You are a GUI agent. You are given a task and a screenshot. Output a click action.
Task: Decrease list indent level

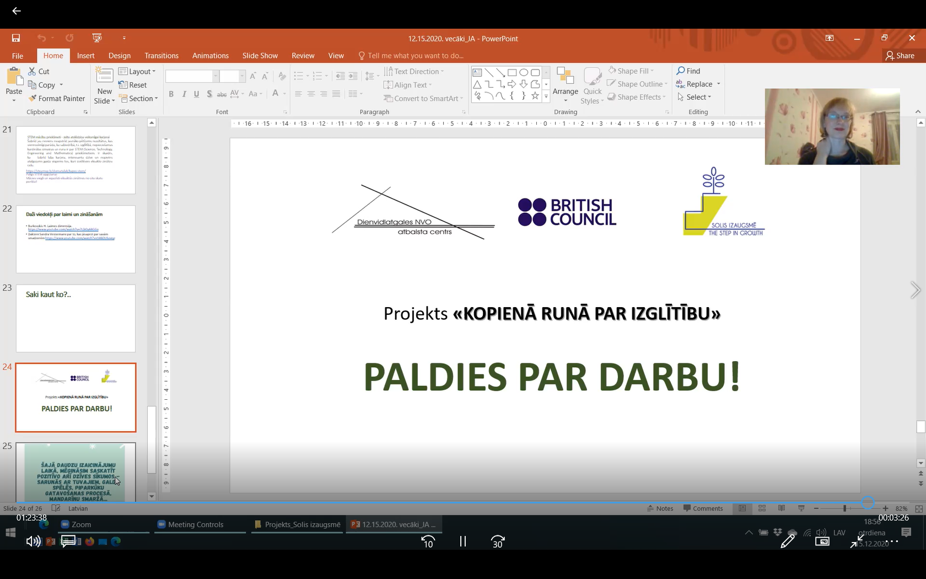click(340, 76)
